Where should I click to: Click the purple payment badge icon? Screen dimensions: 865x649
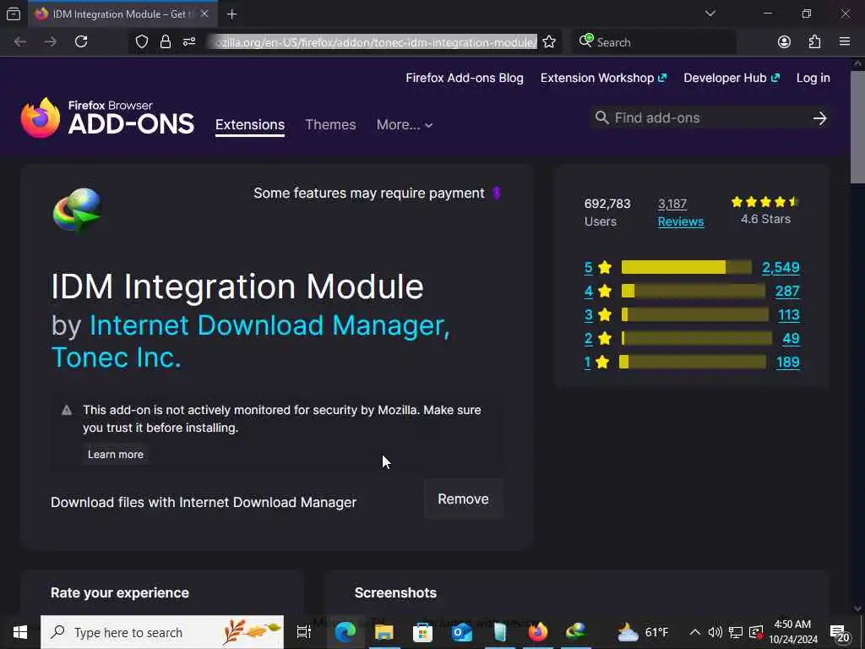click(497, 194)
